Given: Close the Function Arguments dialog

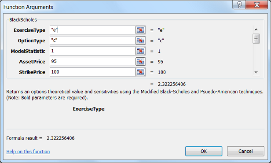Looking at the screenshot, I should [257, 5].
